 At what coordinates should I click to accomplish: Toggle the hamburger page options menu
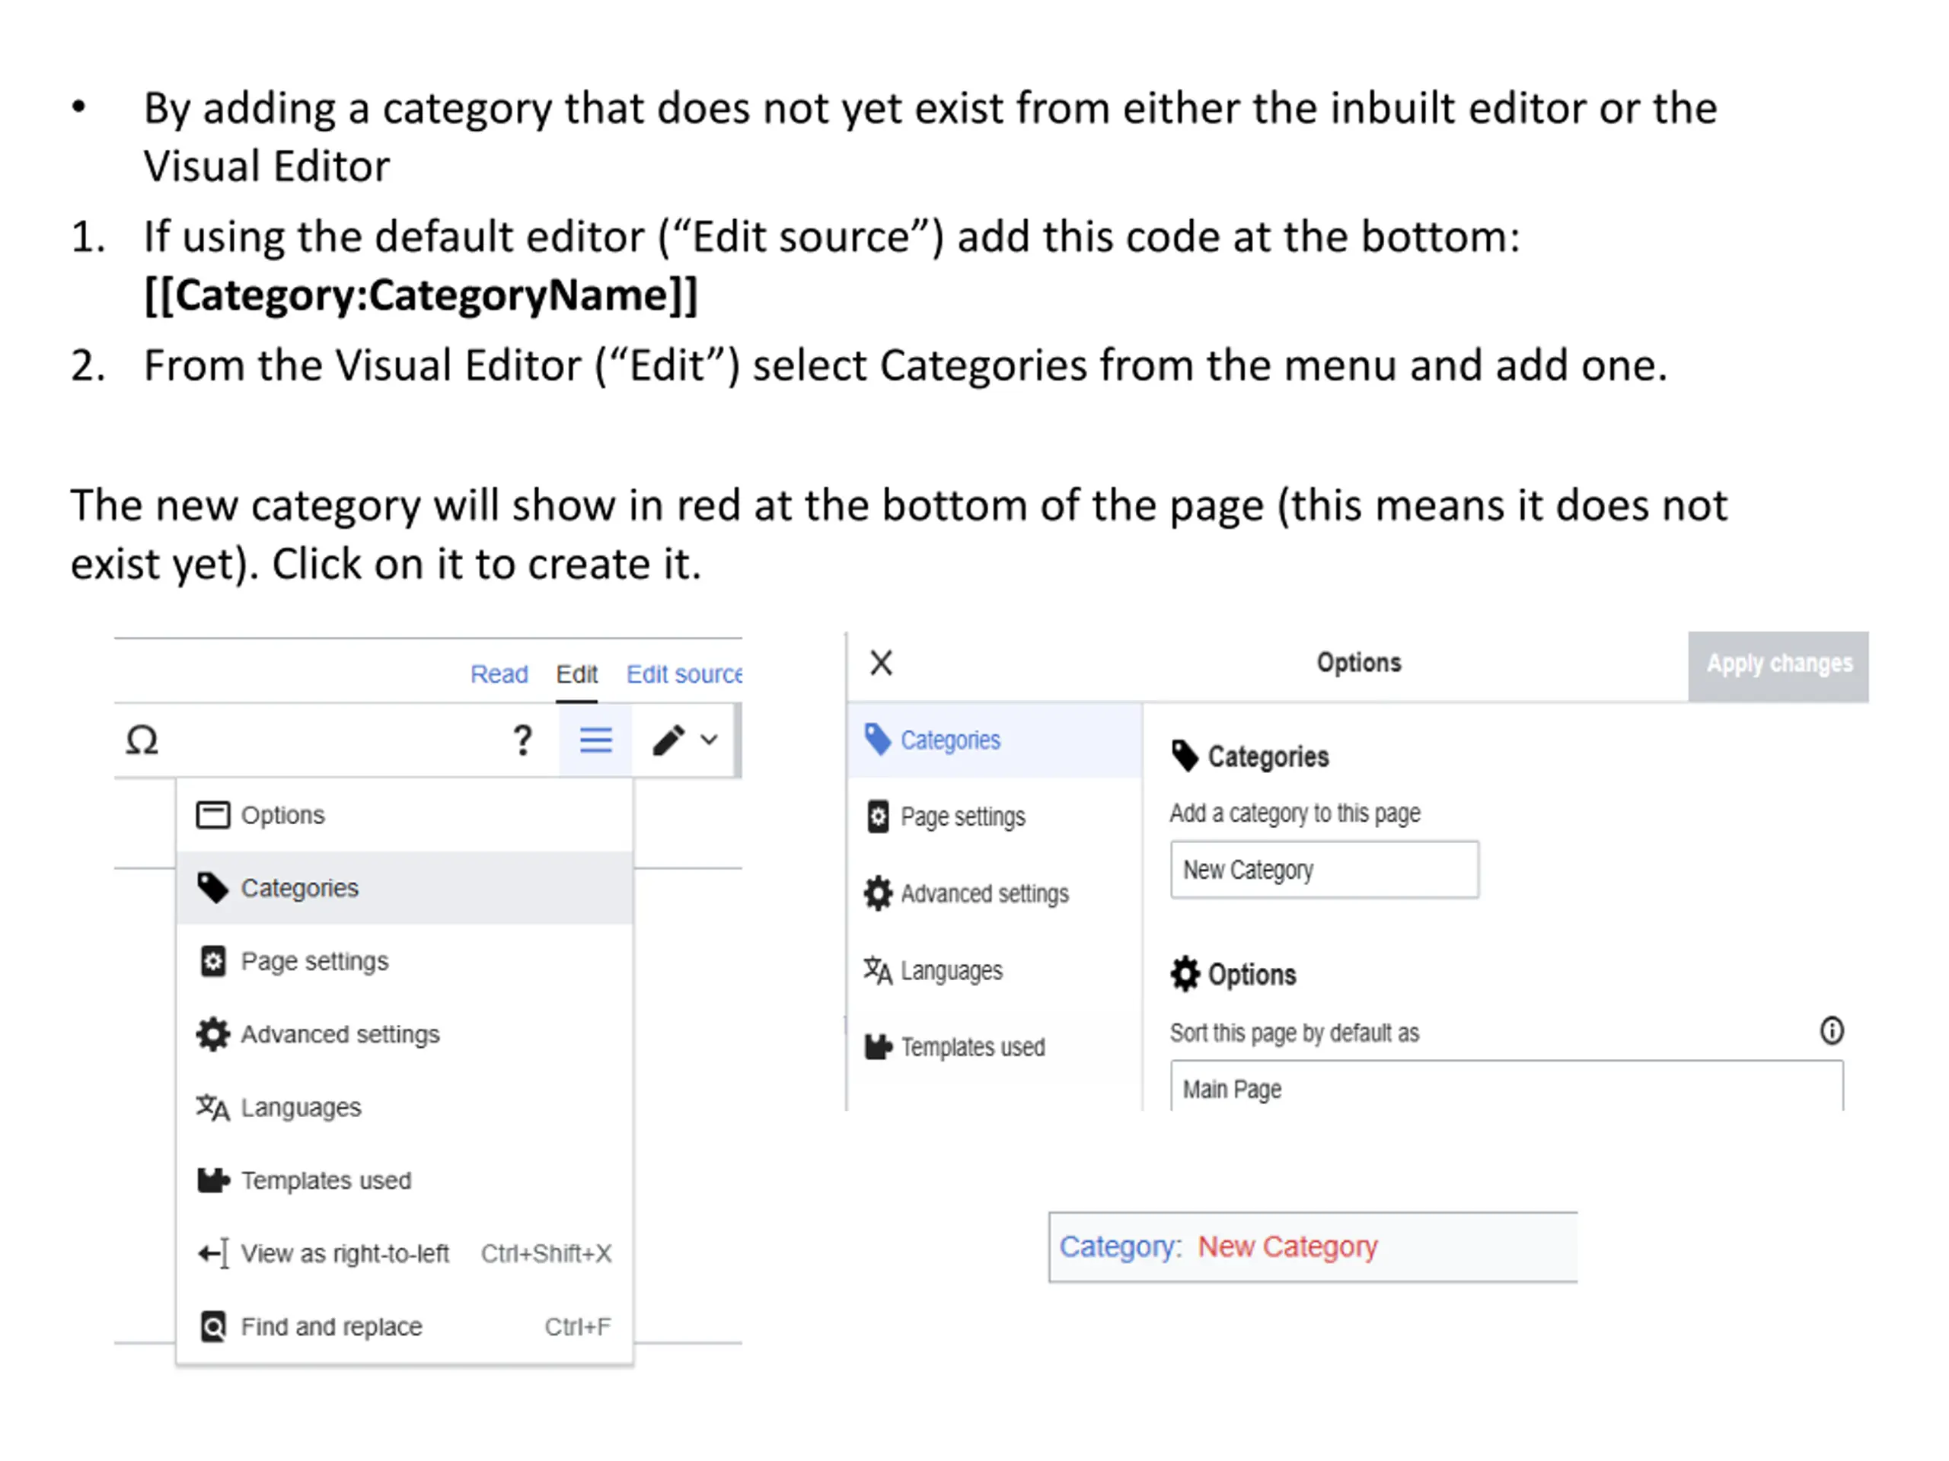[595, 740]
